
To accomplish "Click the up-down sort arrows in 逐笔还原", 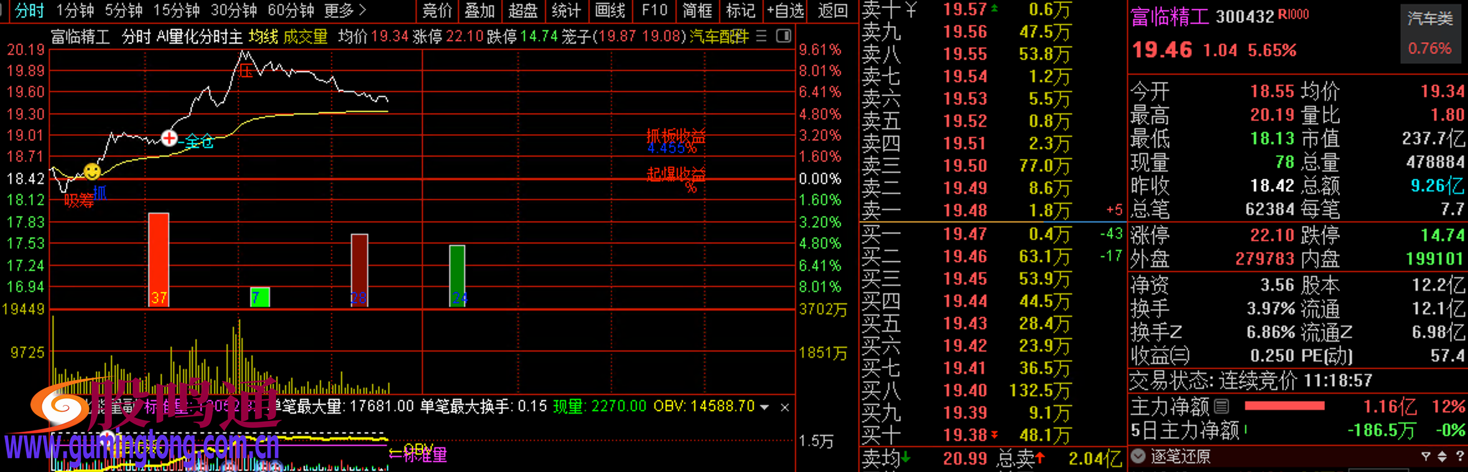I will (x=1442, y=456).
